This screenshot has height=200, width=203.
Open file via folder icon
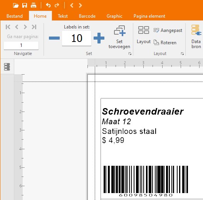pyautogui.click(x=16, y=5)
